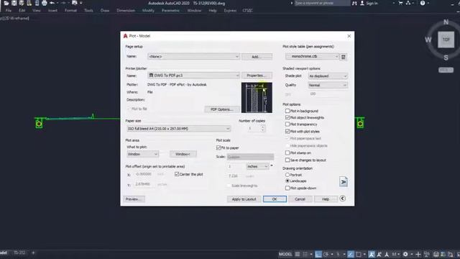The width and height of the screenshot is (460, 259).
Task: Click the search binoculars icon in title bar
Action: (x=354, y=3)
